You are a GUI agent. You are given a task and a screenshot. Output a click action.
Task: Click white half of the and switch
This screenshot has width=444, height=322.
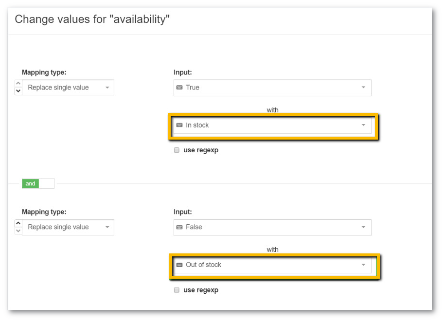47,184
